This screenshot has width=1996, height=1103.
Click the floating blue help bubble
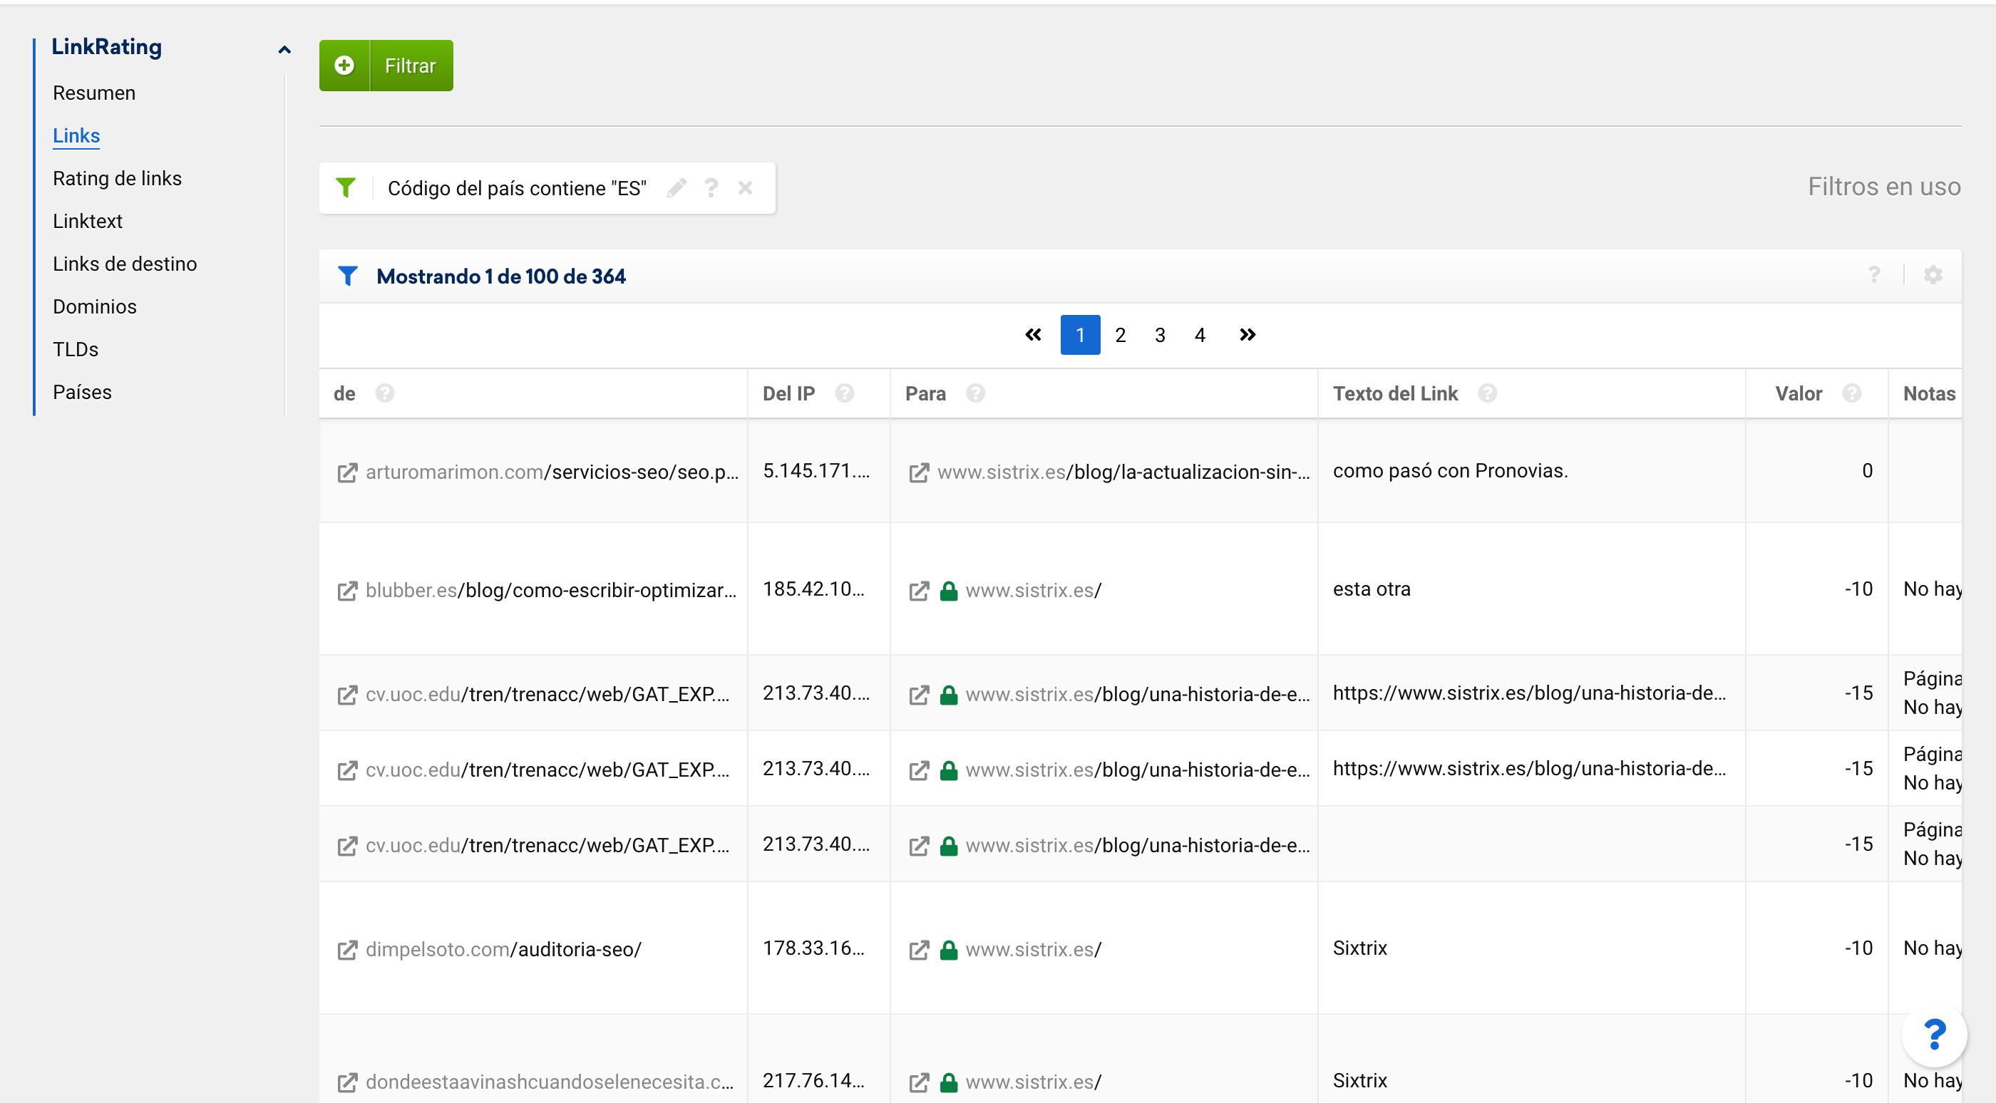pyautogui.click(x=1934, y=1035)
